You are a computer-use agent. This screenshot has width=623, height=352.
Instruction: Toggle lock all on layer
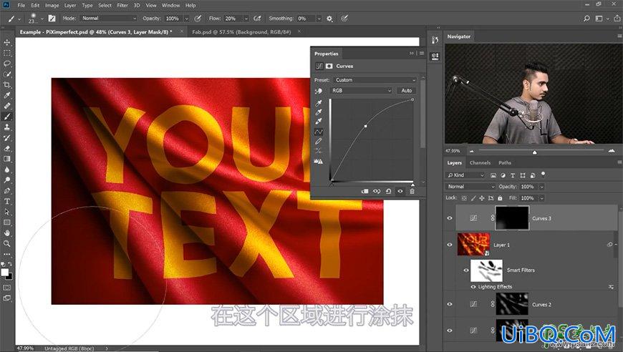[500, 198]
